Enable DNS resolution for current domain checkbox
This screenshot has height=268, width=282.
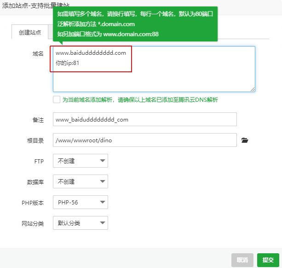(x=57, y=99)
